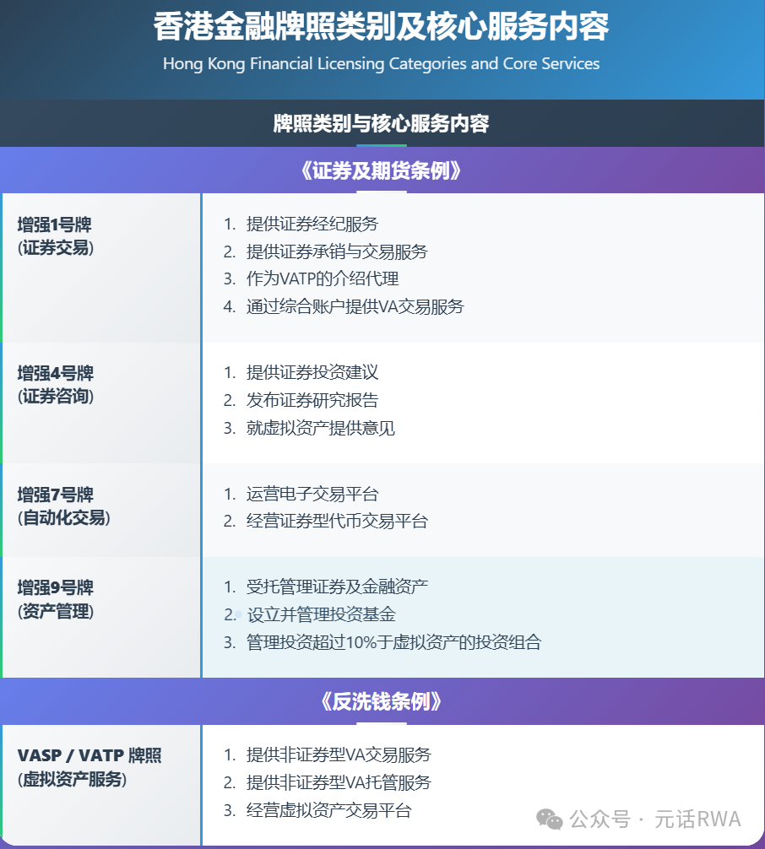Select list item 经营证券型代币交易平台
Viewport: 765px width, 849px height.
337,521
